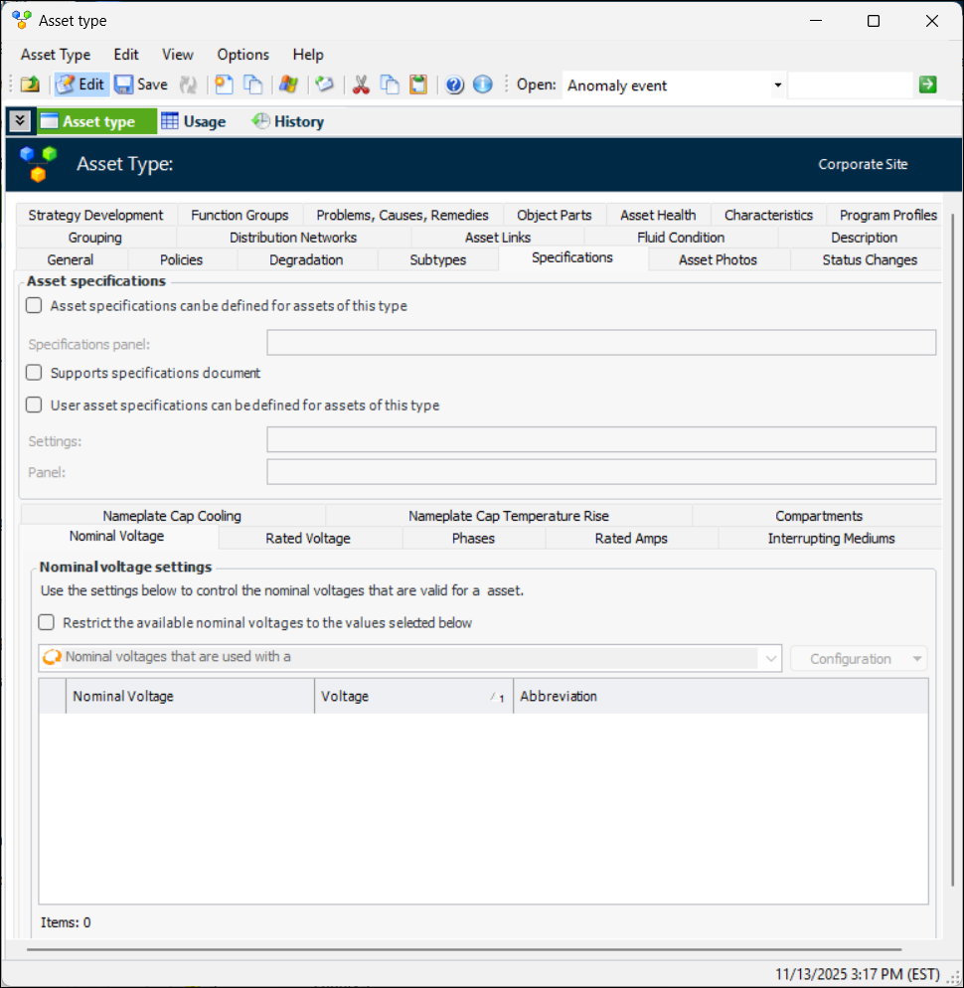Switch to the Rated Voltage tab
964x988 pixels.
308,539
